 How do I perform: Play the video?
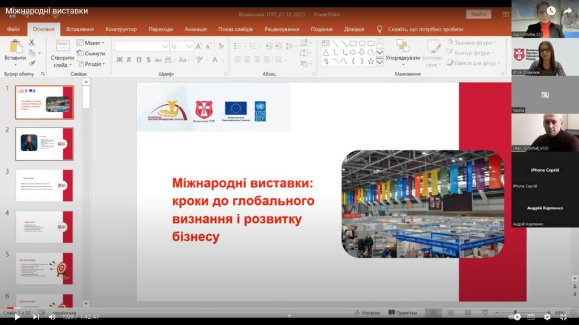[x=17, y=317]
